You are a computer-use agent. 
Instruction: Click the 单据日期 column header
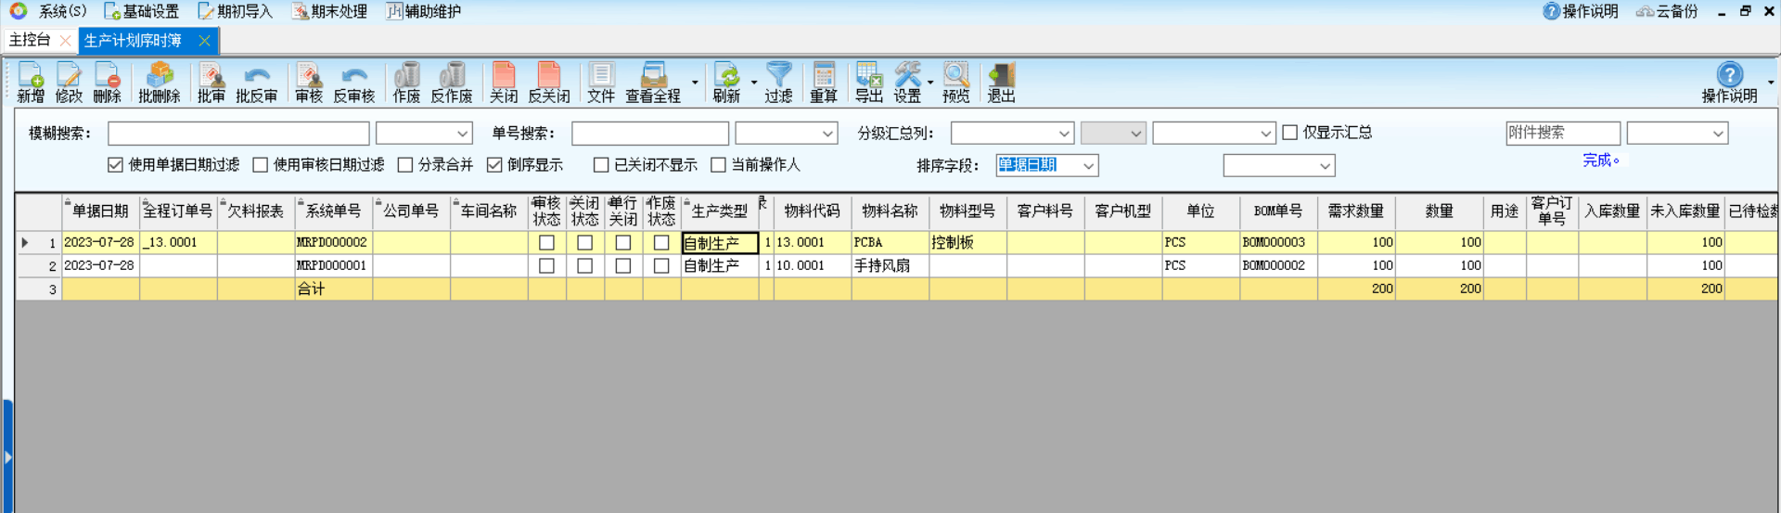tap(100, 212)
